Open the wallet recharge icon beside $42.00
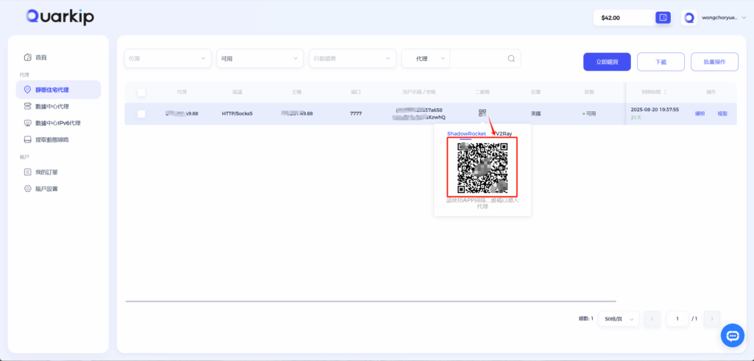754x361 pixels. [663, 18]
